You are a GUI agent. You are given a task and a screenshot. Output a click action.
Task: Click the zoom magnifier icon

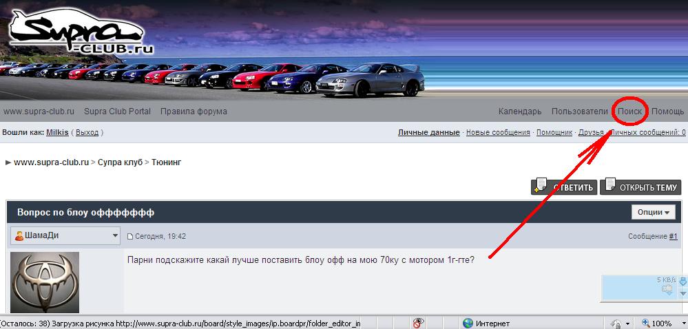pos(645,323)
